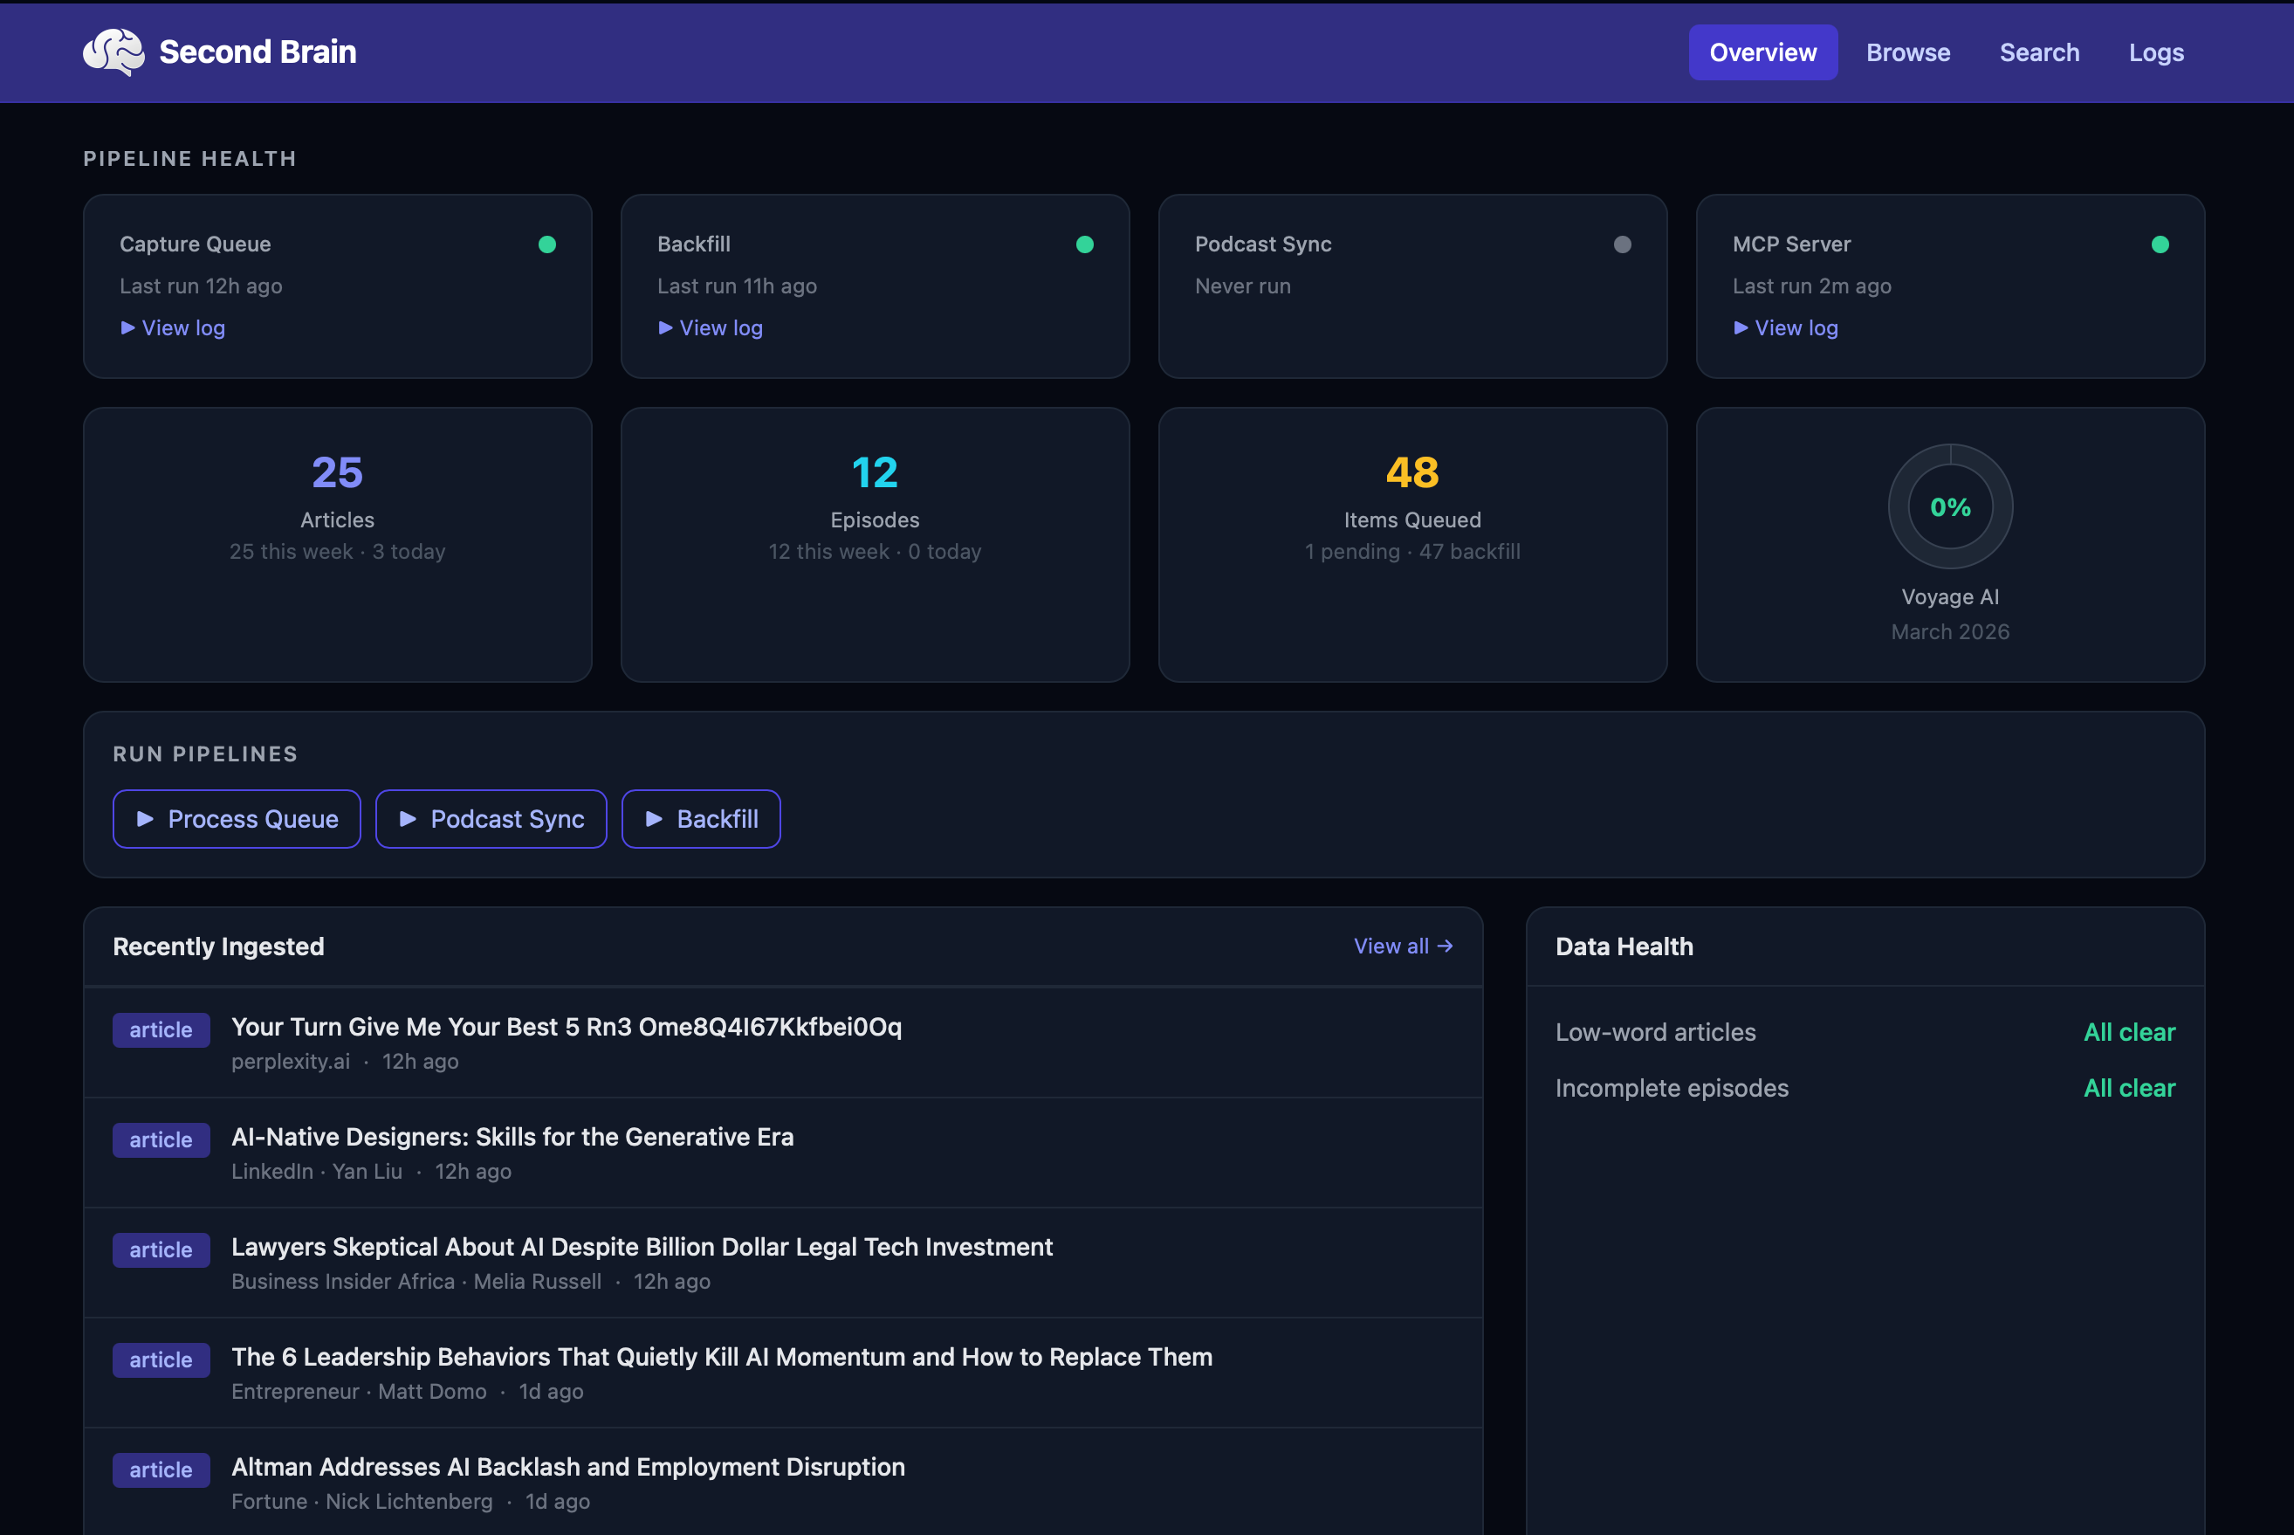Switch to the Browse tab

1908,52
